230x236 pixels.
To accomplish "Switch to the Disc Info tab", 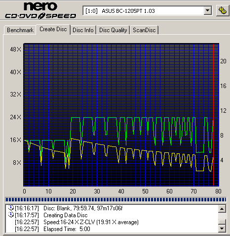I will 83,30.
